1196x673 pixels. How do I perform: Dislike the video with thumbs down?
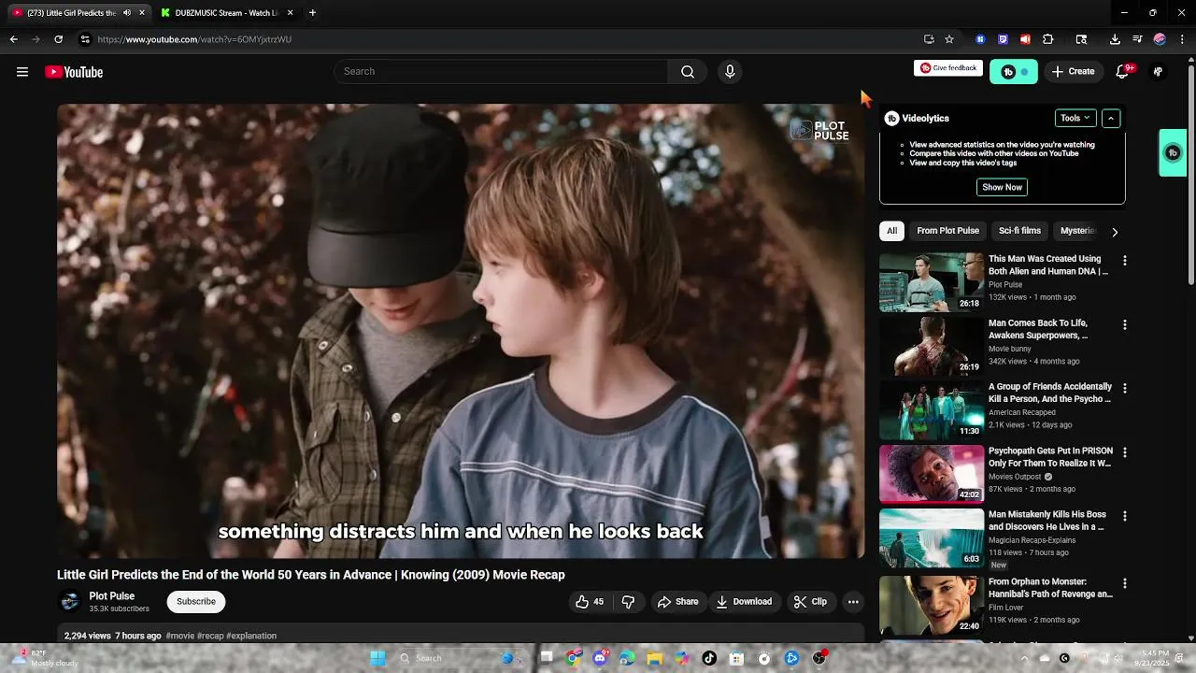628,602
